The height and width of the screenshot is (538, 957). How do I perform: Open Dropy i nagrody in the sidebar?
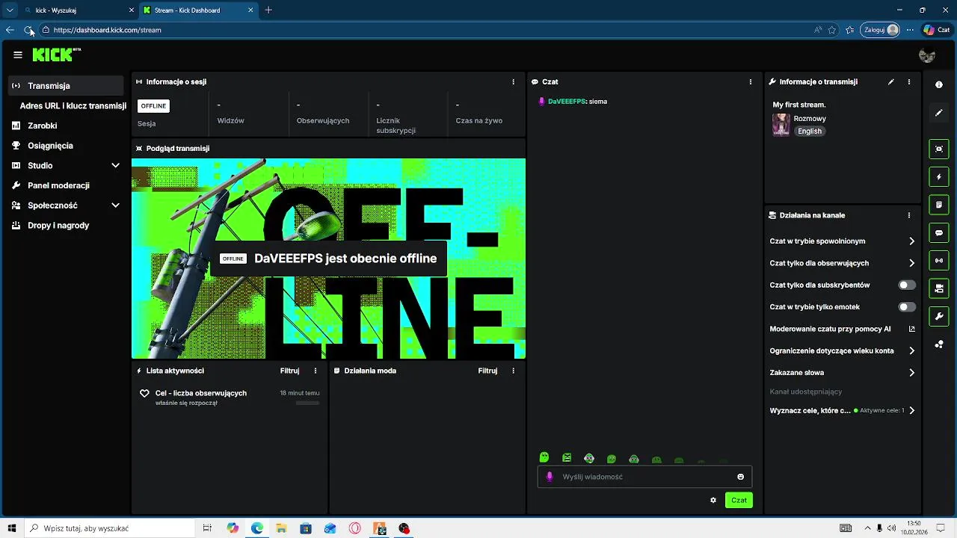(x=66, y=225)
